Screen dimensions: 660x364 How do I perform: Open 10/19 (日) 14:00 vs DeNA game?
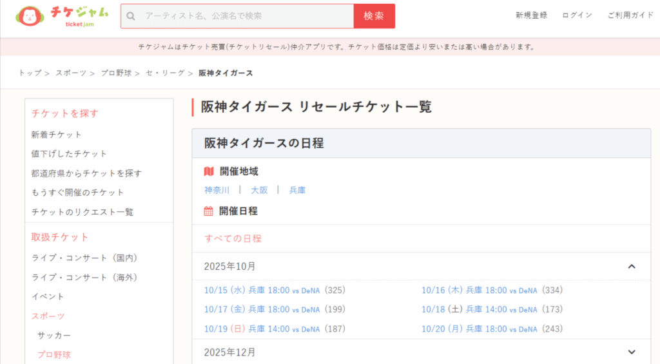pos(262,329)
